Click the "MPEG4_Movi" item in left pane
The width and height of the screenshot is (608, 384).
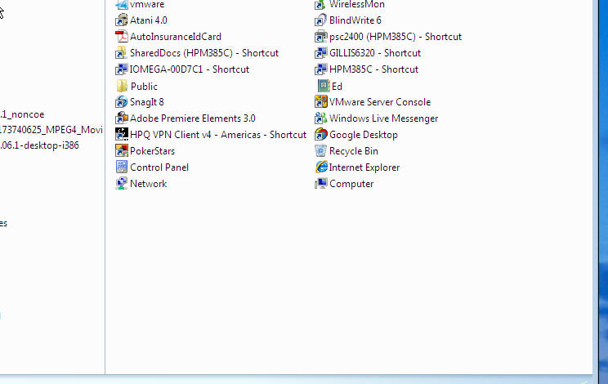tap(51, 129)
